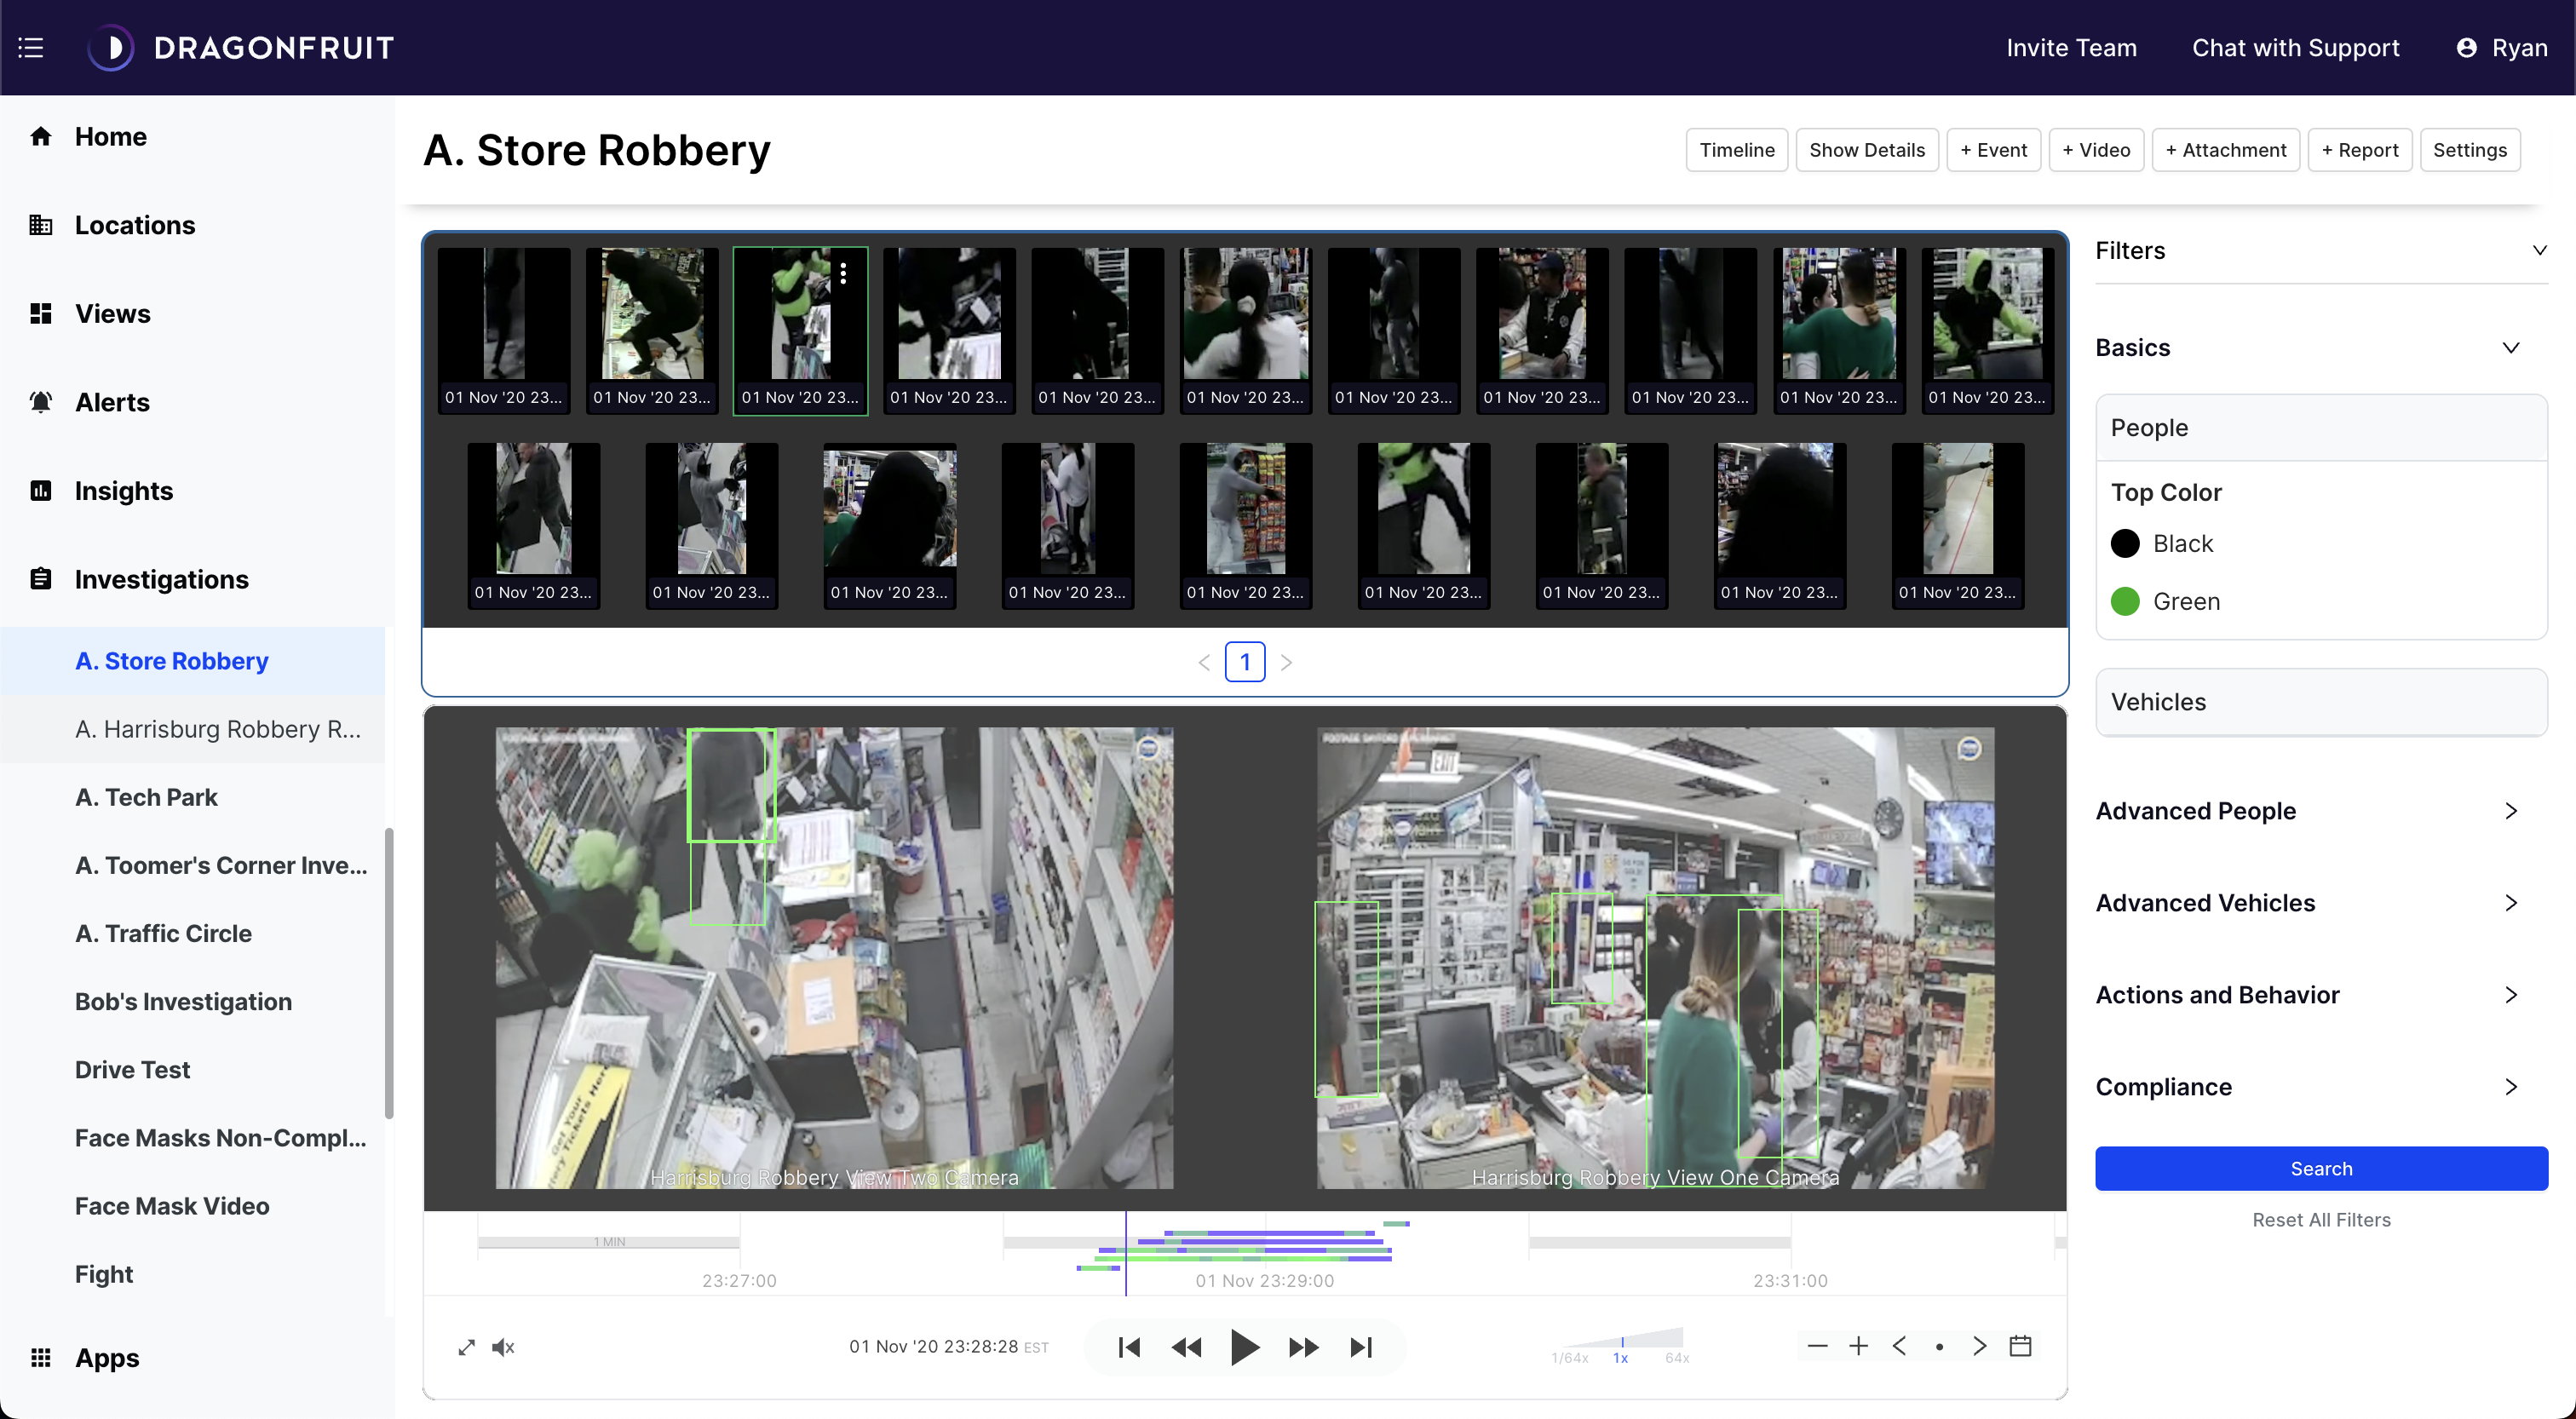Click the fast forward icon

pos(1303,1347)
